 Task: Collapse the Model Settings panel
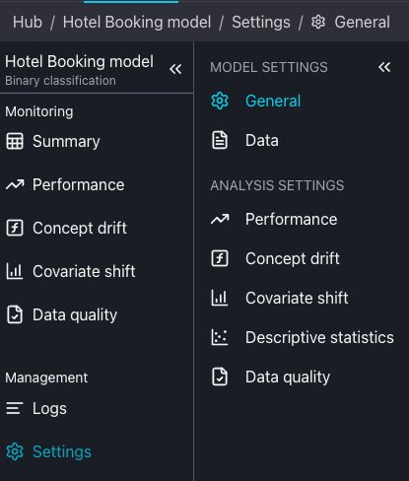[384, 67]
